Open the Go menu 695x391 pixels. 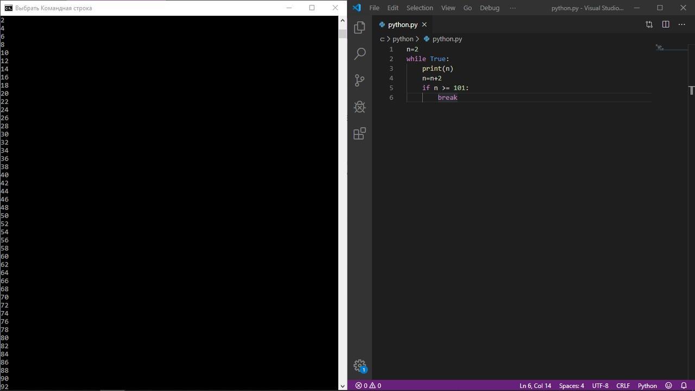[x=467, y=8]
